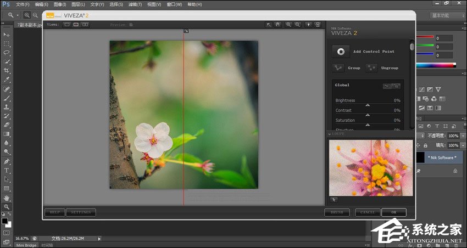Click the OK button in Viveza
Screen dimensions: 467x248
coord(393,212)
